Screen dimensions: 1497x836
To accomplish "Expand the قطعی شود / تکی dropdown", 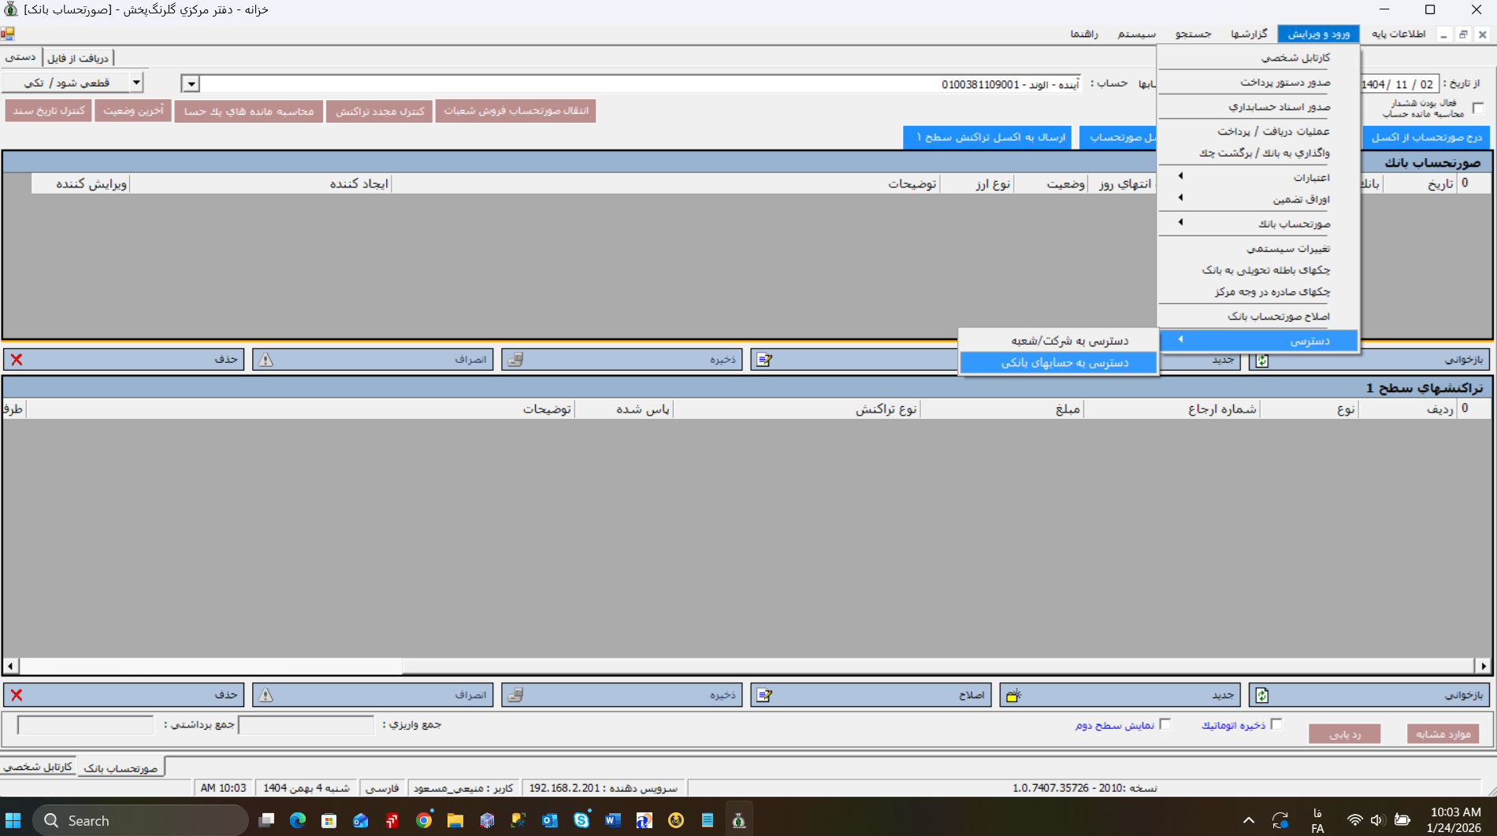I will pyautogui.click(x=136, y=82).
